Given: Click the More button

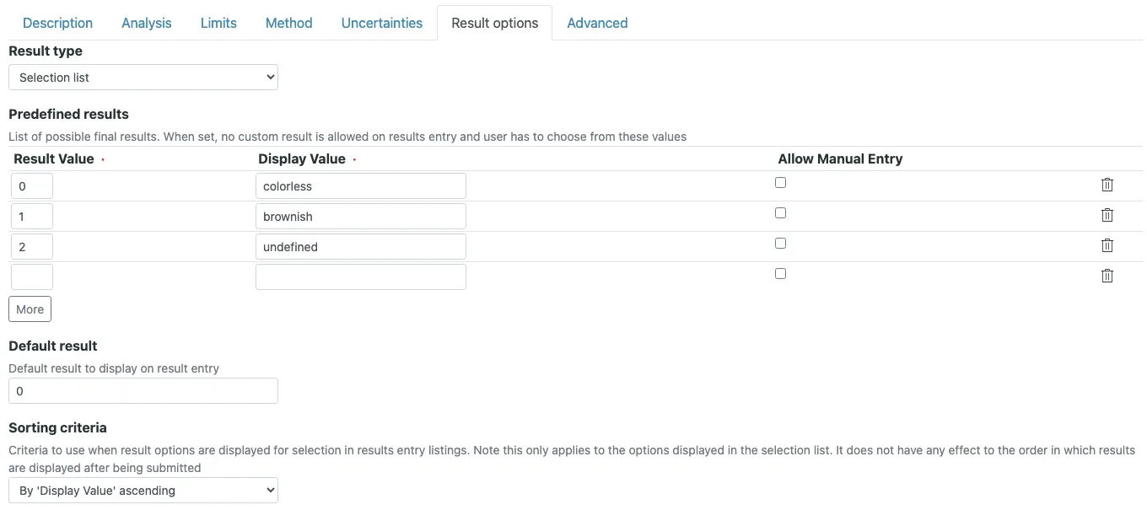Looking at the screenshot, I should (x=30, y=309).
